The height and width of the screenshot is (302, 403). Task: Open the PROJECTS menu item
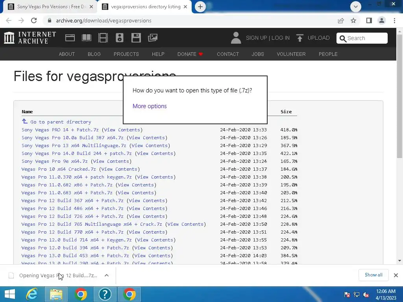tap(126, 54)
